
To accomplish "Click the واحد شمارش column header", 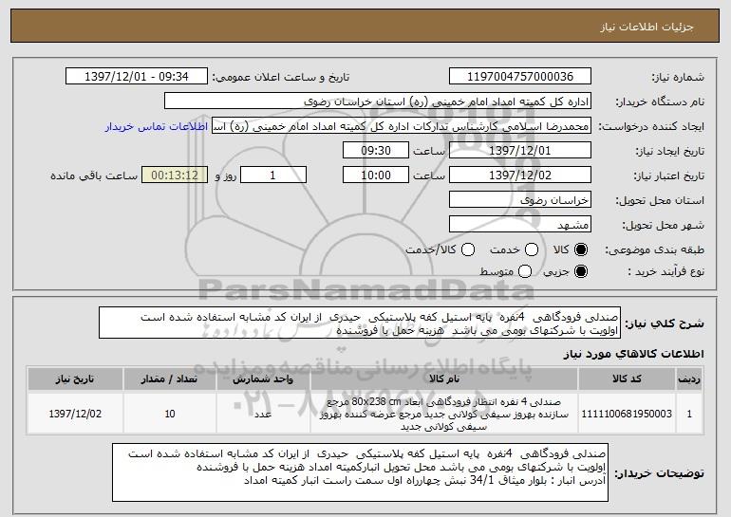I will click(263, 379).
